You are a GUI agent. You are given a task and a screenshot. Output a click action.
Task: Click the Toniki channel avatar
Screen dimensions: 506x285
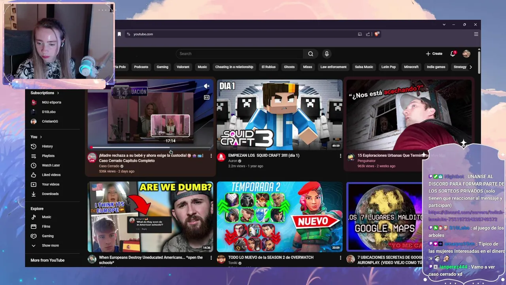[221, 259]
